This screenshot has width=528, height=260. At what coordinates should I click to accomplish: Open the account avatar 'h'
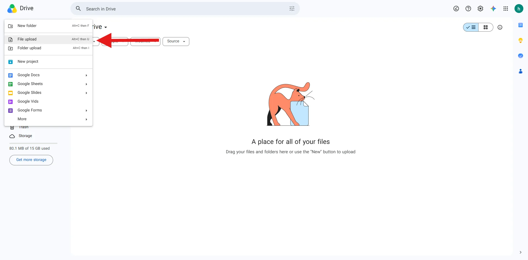coord(519,9)
